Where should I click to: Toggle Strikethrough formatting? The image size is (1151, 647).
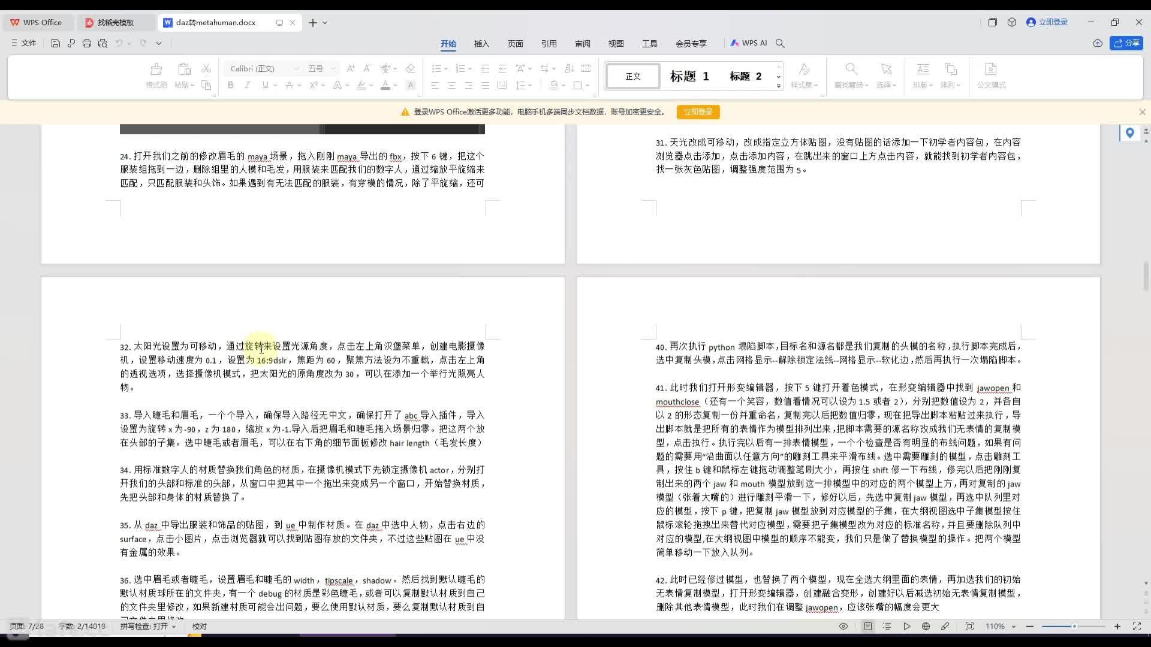click(290, 85)
